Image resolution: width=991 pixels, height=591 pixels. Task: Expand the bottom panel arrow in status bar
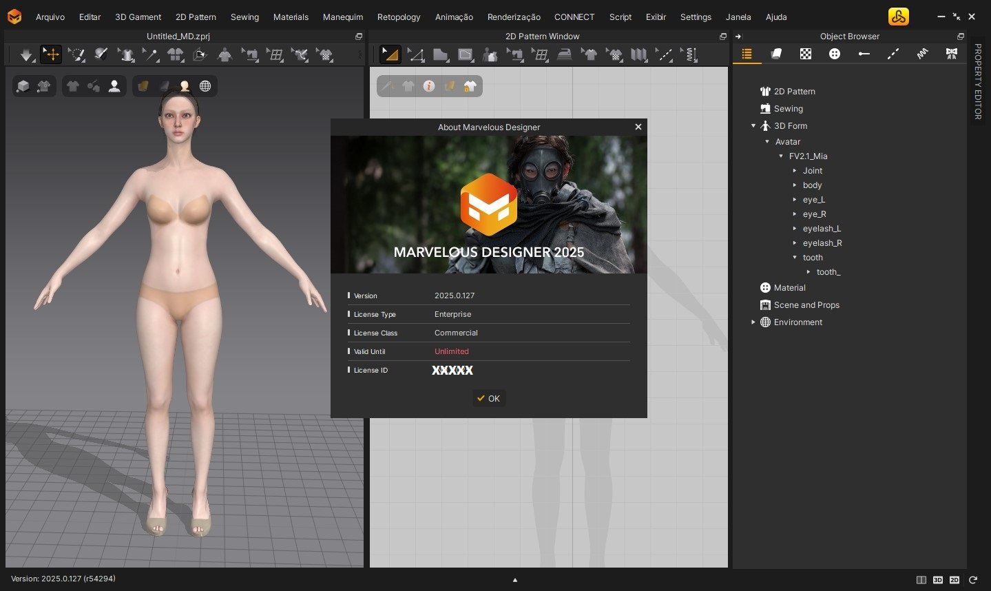coord(515,580)
